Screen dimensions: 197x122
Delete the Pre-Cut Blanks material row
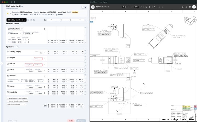pos(85,28)
